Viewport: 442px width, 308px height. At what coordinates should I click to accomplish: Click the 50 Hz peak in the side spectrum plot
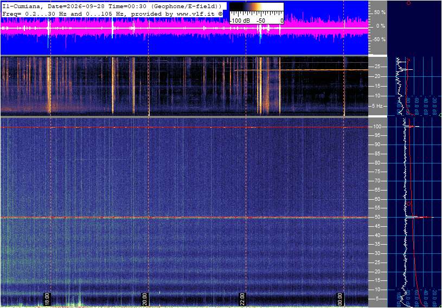click(420, 217)
